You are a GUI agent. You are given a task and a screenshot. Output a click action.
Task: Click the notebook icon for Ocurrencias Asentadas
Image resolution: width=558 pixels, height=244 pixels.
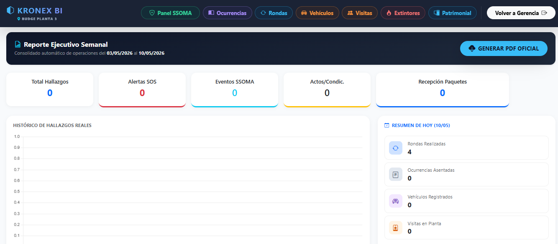click(396, 174)
